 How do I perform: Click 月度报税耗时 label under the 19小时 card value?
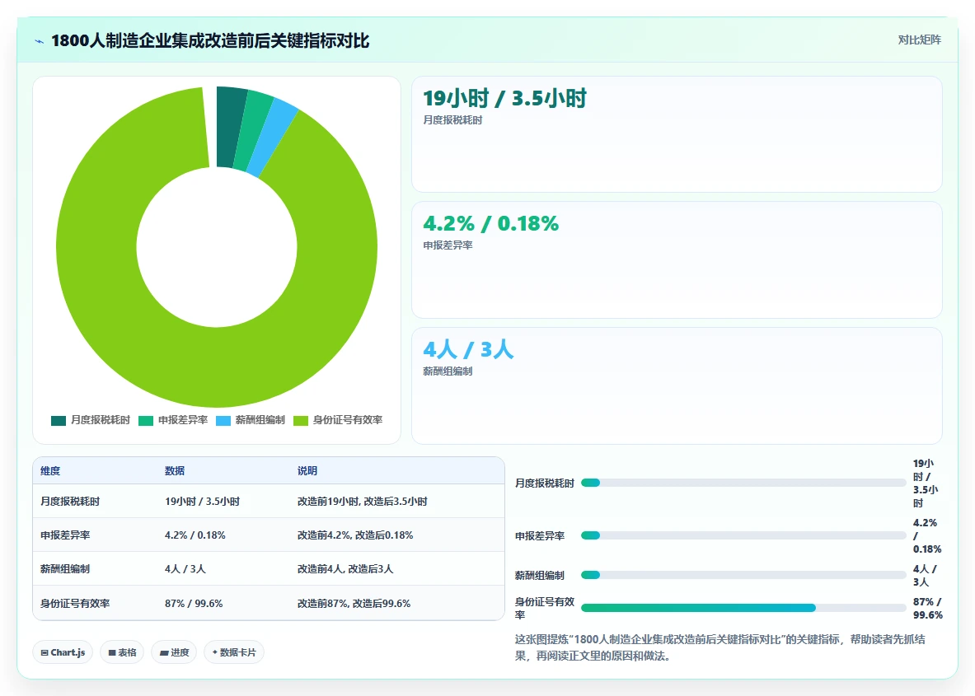click(x=452, y=120)
